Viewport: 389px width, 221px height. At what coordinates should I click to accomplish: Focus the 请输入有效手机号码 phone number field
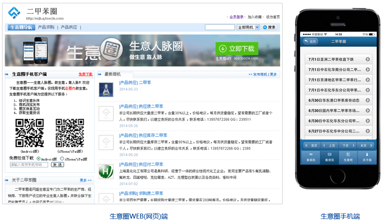tap(29, 165)
